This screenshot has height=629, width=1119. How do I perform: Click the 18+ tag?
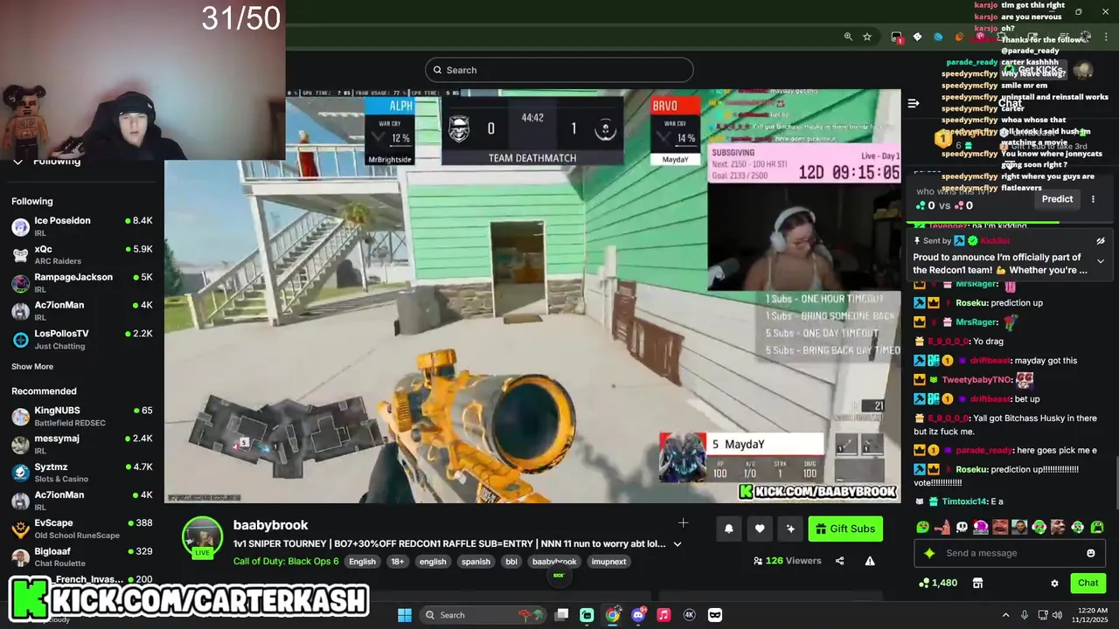coord(398,562)
